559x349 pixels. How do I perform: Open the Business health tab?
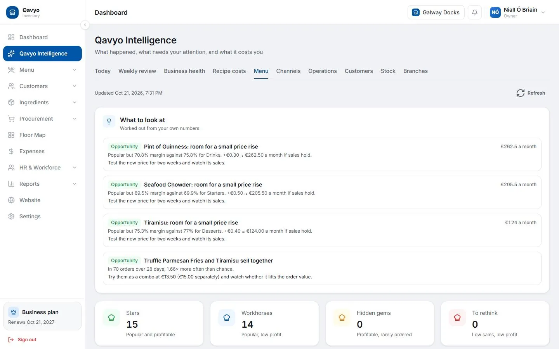click(x=184, y=71)
